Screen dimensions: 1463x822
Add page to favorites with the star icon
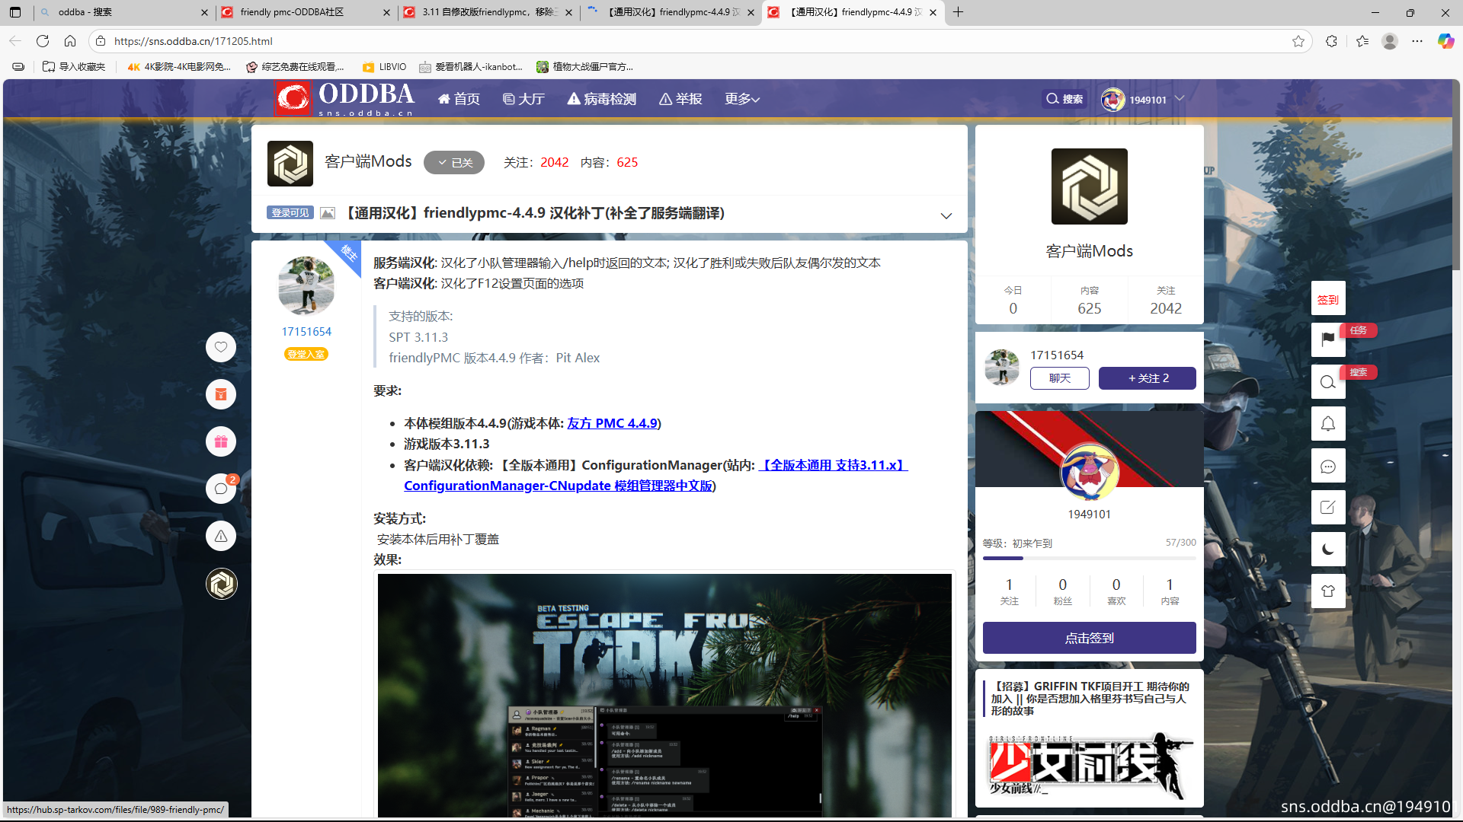tap(1298, 41)
